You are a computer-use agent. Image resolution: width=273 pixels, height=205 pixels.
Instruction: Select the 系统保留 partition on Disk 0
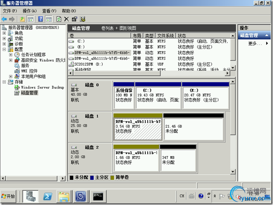tap(124, 96)
